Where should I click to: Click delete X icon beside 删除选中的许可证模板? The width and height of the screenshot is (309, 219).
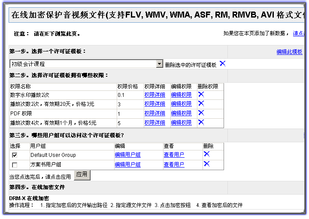point(222,63)
